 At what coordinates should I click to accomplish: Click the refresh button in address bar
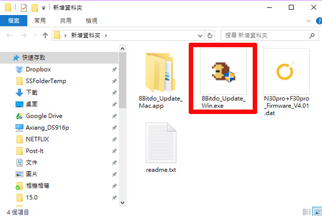click(210, 36)
